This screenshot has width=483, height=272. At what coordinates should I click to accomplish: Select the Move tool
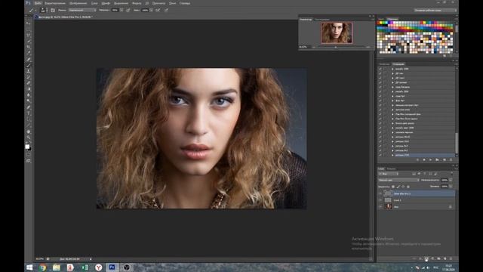point(29,23)
